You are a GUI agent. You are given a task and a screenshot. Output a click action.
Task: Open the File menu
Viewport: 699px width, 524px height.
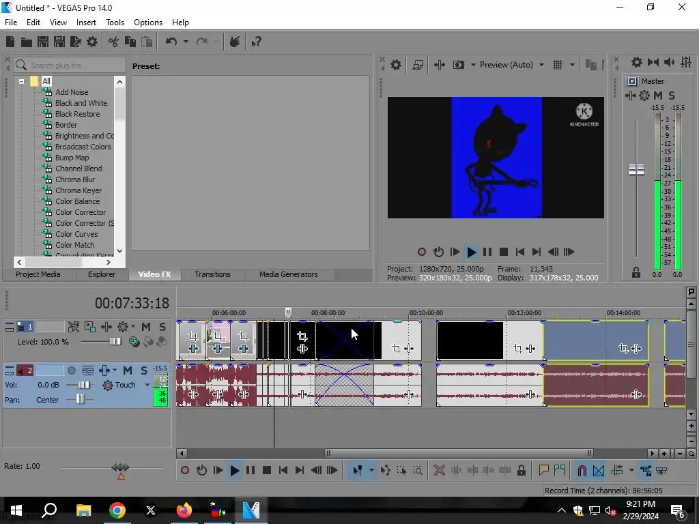[x=11, y=23]
